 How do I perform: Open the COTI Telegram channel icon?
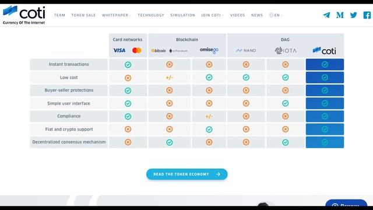click(x=326, y=15)
